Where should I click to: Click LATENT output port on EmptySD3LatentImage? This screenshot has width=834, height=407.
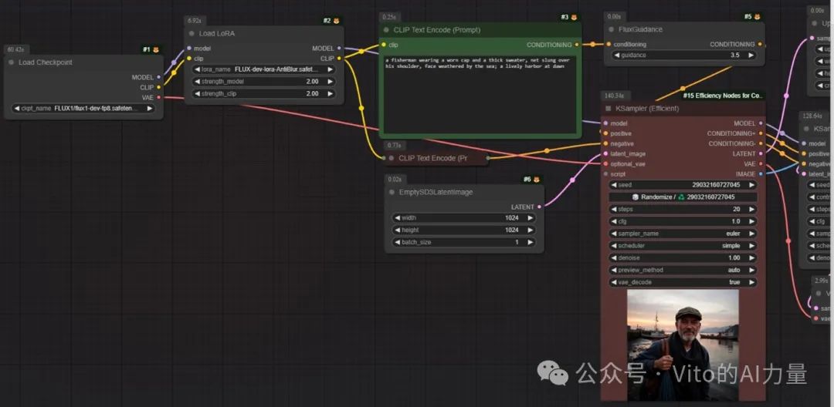pyautogui.click(x=540, y=207)
